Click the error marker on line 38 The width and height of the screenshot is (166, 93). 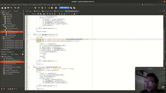click(x=27, y=41)
